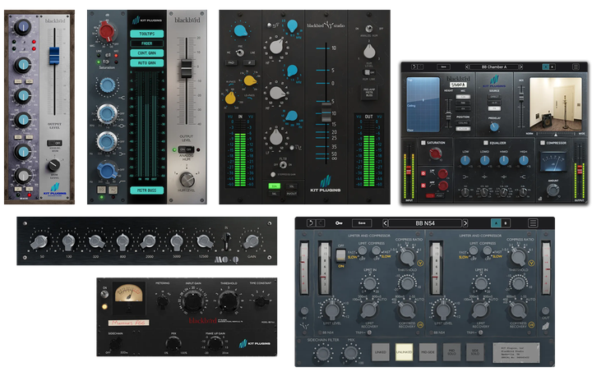Click the yellow V icon on left channel
Screen dimensions: 592x376
click(420, 263)
